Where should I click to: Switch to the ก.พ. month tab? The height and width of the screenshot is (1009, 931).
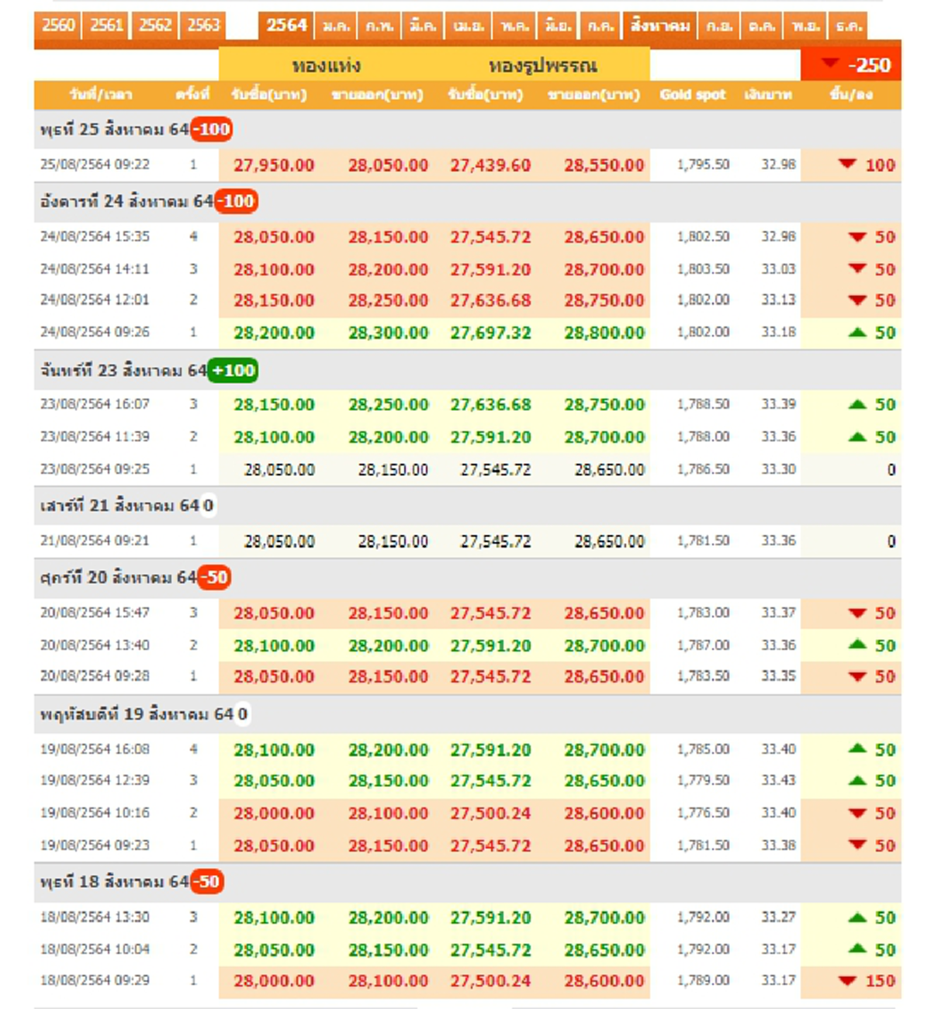pyautogui.click(x=379, y=26)
